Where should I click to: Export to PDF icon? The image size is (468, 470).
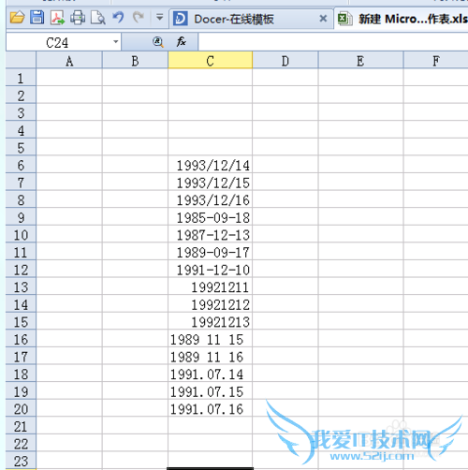(57, 18)
